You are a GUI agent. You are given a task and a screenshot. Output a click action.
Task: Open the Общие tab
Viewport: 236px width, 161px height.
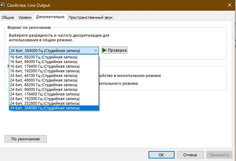tap(8, 17)
